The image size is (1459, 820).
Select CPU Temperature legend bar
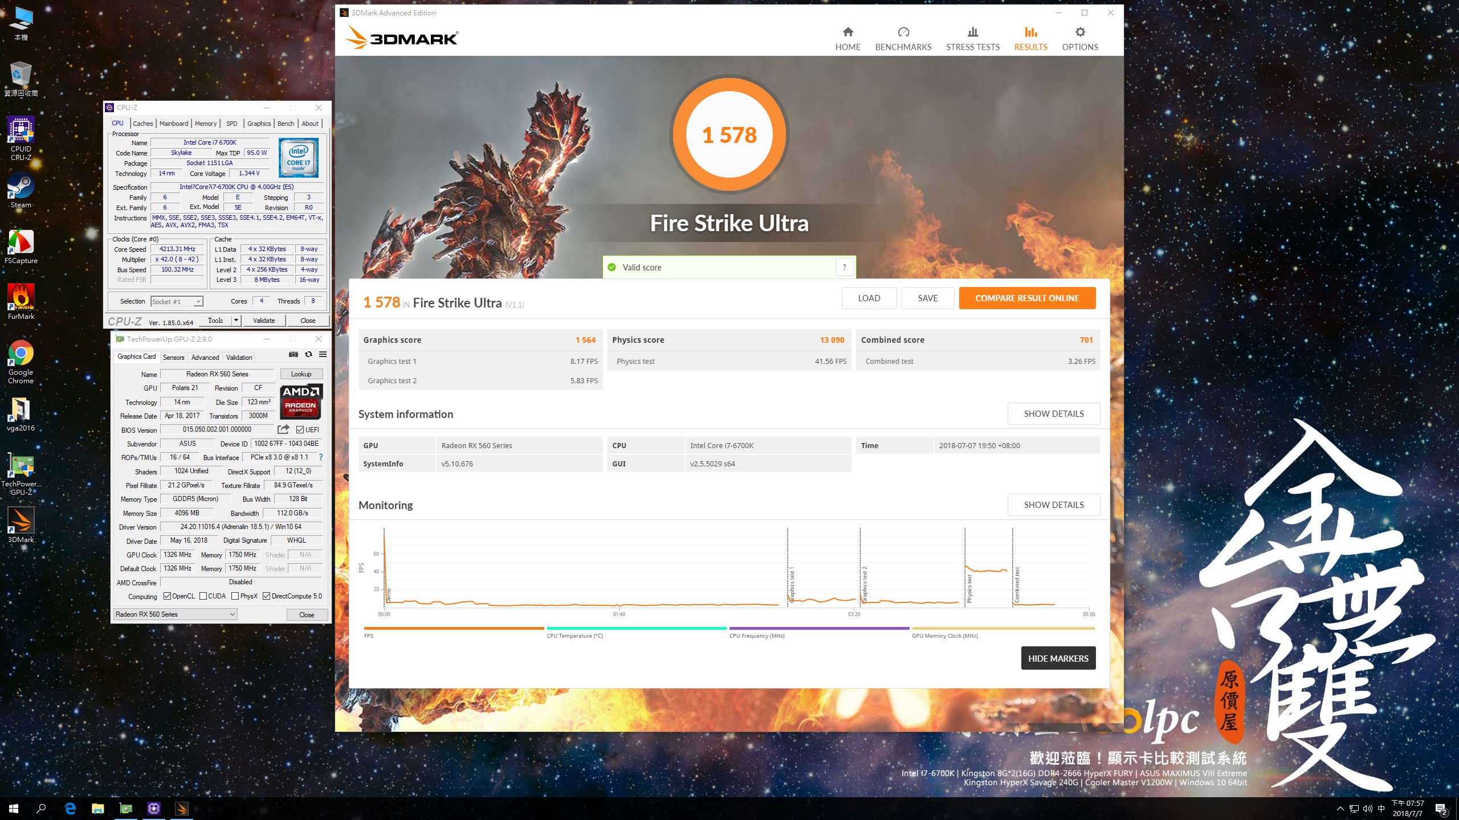(637, 629)
